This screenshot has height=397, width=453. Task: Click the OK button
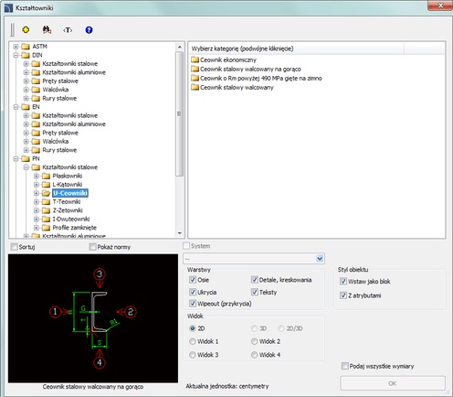[393, 383]
